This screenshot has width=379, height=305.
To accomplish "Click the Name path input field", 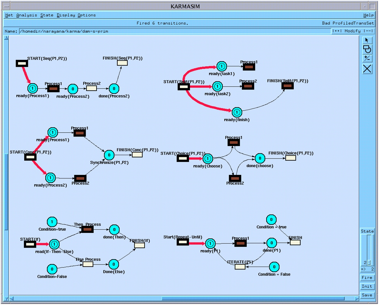I will click(x=175, y=31).
